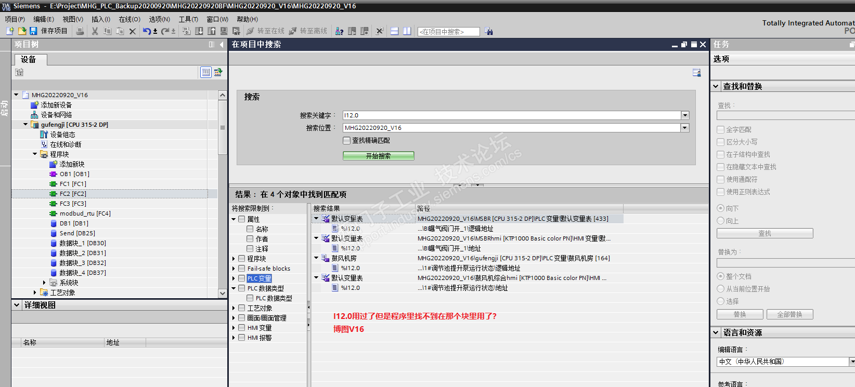This screenshot has width=855, height=387.
Task: Click the 全部替换 button
Action: click(x=789, y=314)
